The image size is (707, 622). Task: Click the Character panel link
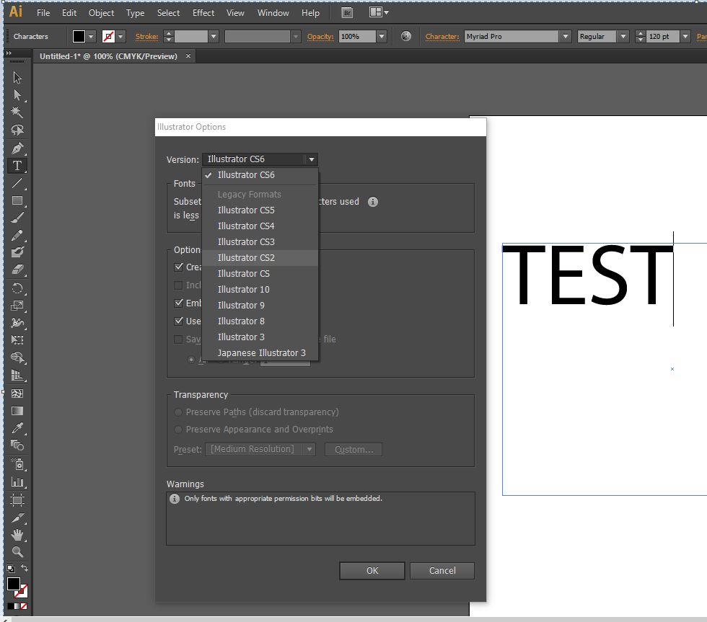[x=442, y=37]
